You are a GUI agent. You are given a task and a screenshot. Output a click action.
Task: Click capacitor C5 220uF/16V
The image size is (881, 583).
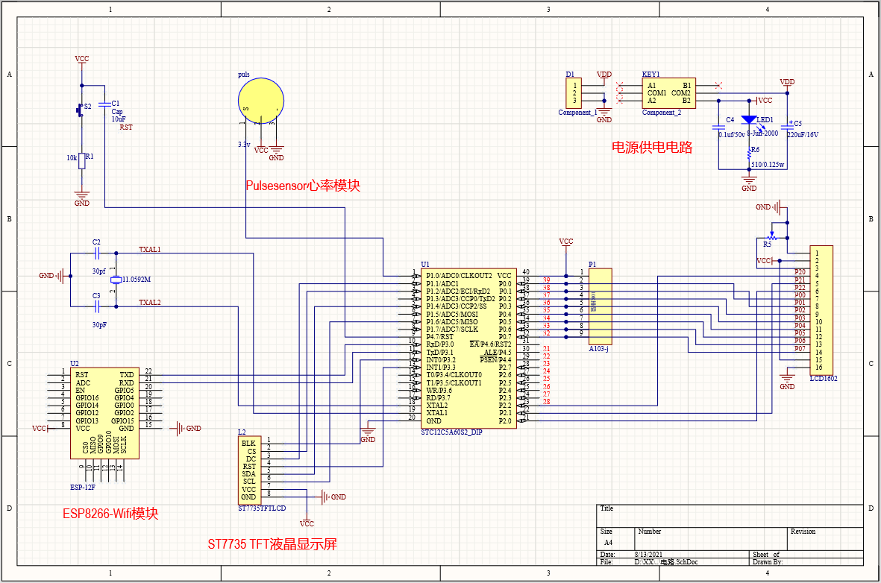click(787, 128)
